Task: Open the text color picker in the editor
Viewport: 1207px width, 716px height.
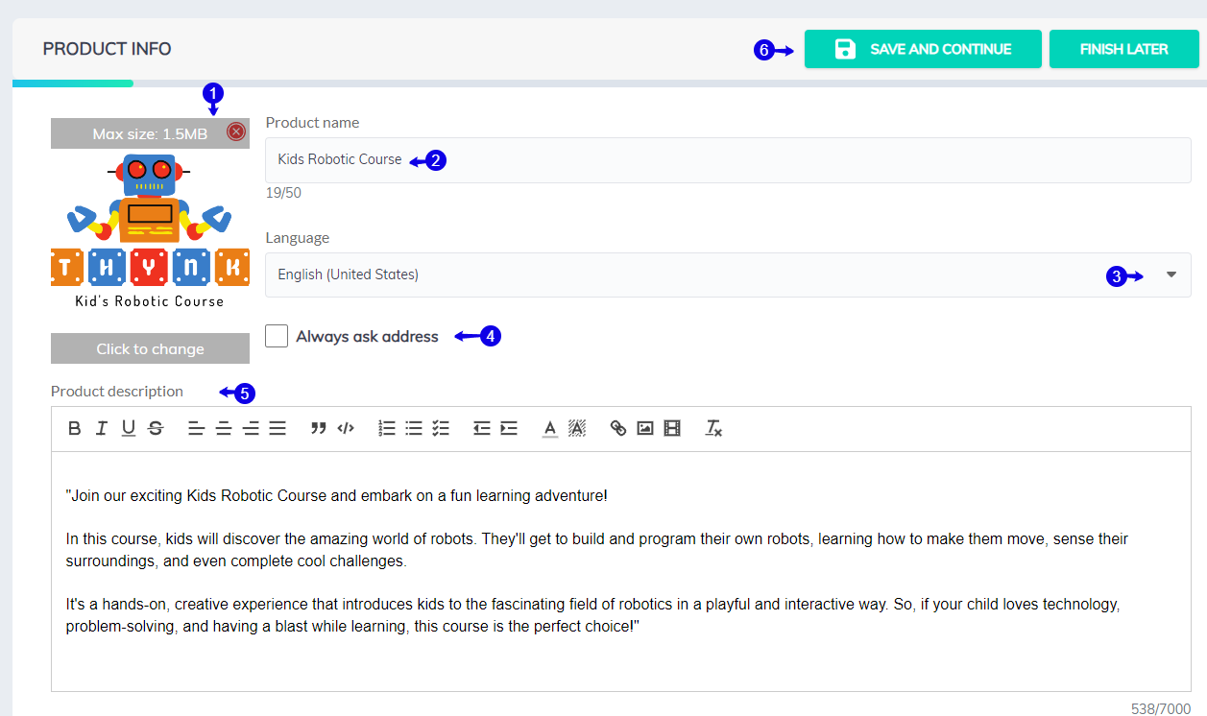Action: click(x=548, y=428)
